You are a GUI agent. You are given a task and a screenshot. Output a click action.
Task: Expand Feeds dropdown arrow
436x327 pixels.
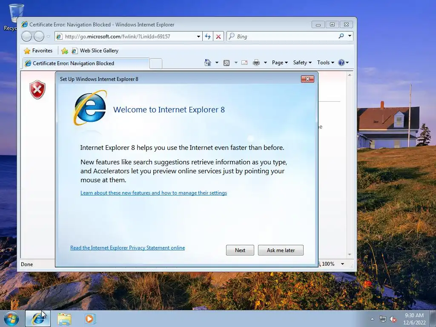236,63
